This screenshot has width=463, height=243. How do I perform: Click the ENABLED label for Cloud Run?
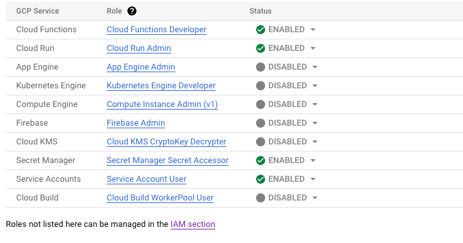point(286,48)
